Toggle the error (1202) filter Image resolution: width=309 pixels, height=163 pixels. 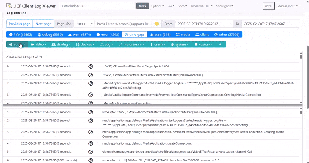(x=108, y=35)
